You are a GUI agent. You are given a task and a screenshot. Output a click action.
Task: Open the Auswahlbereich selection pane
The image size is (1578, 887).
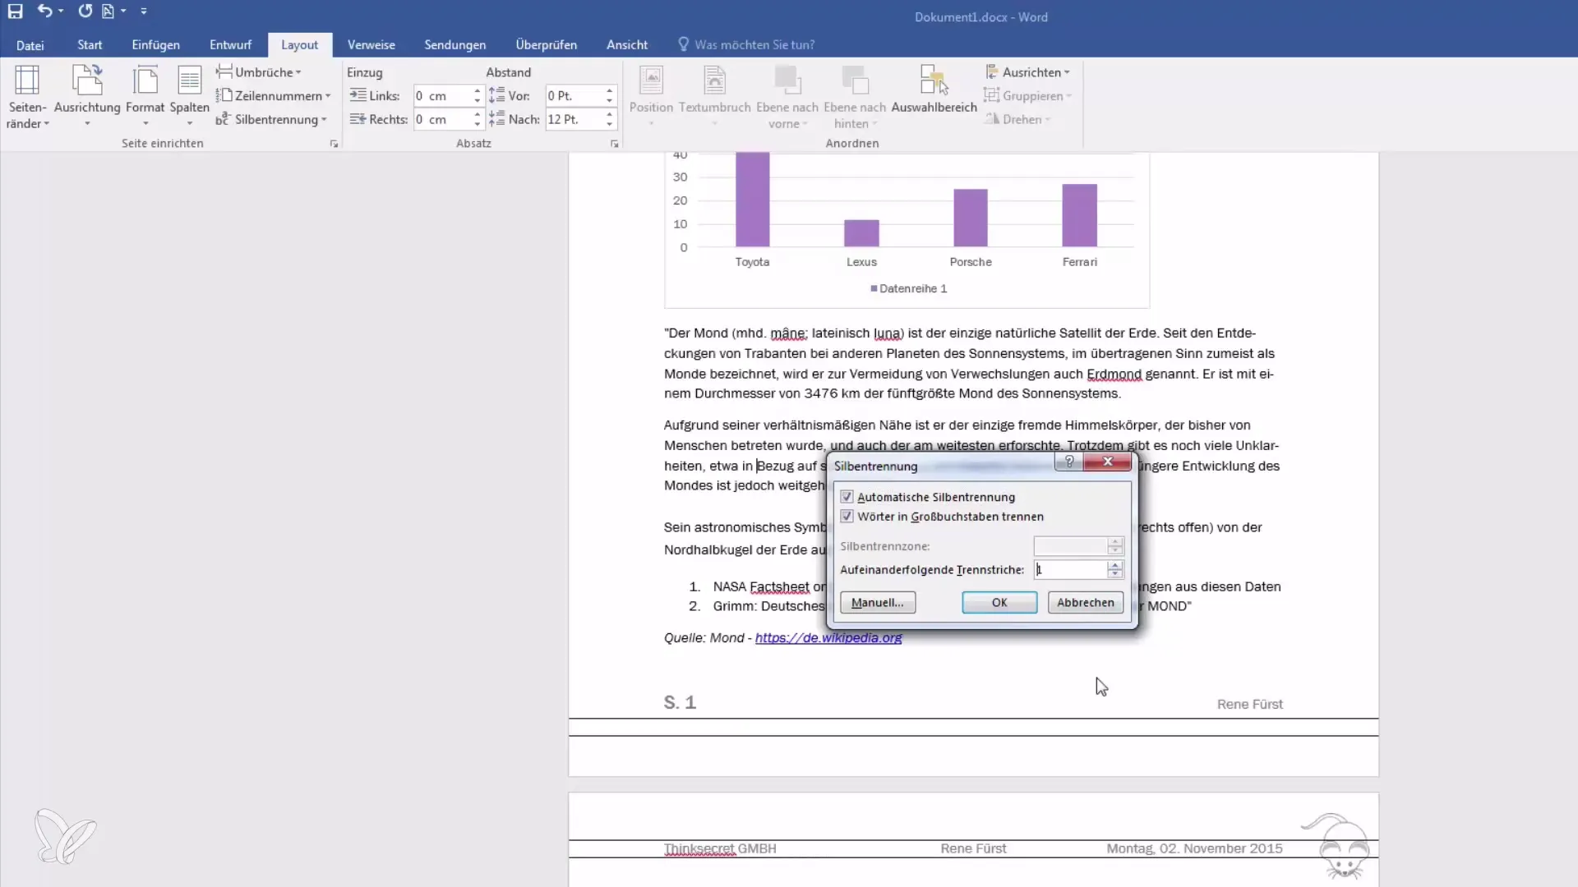tap(934, 89)
